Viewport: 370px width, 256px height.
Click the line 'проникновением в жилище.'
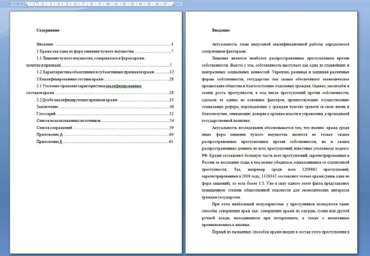click(226, 225)
